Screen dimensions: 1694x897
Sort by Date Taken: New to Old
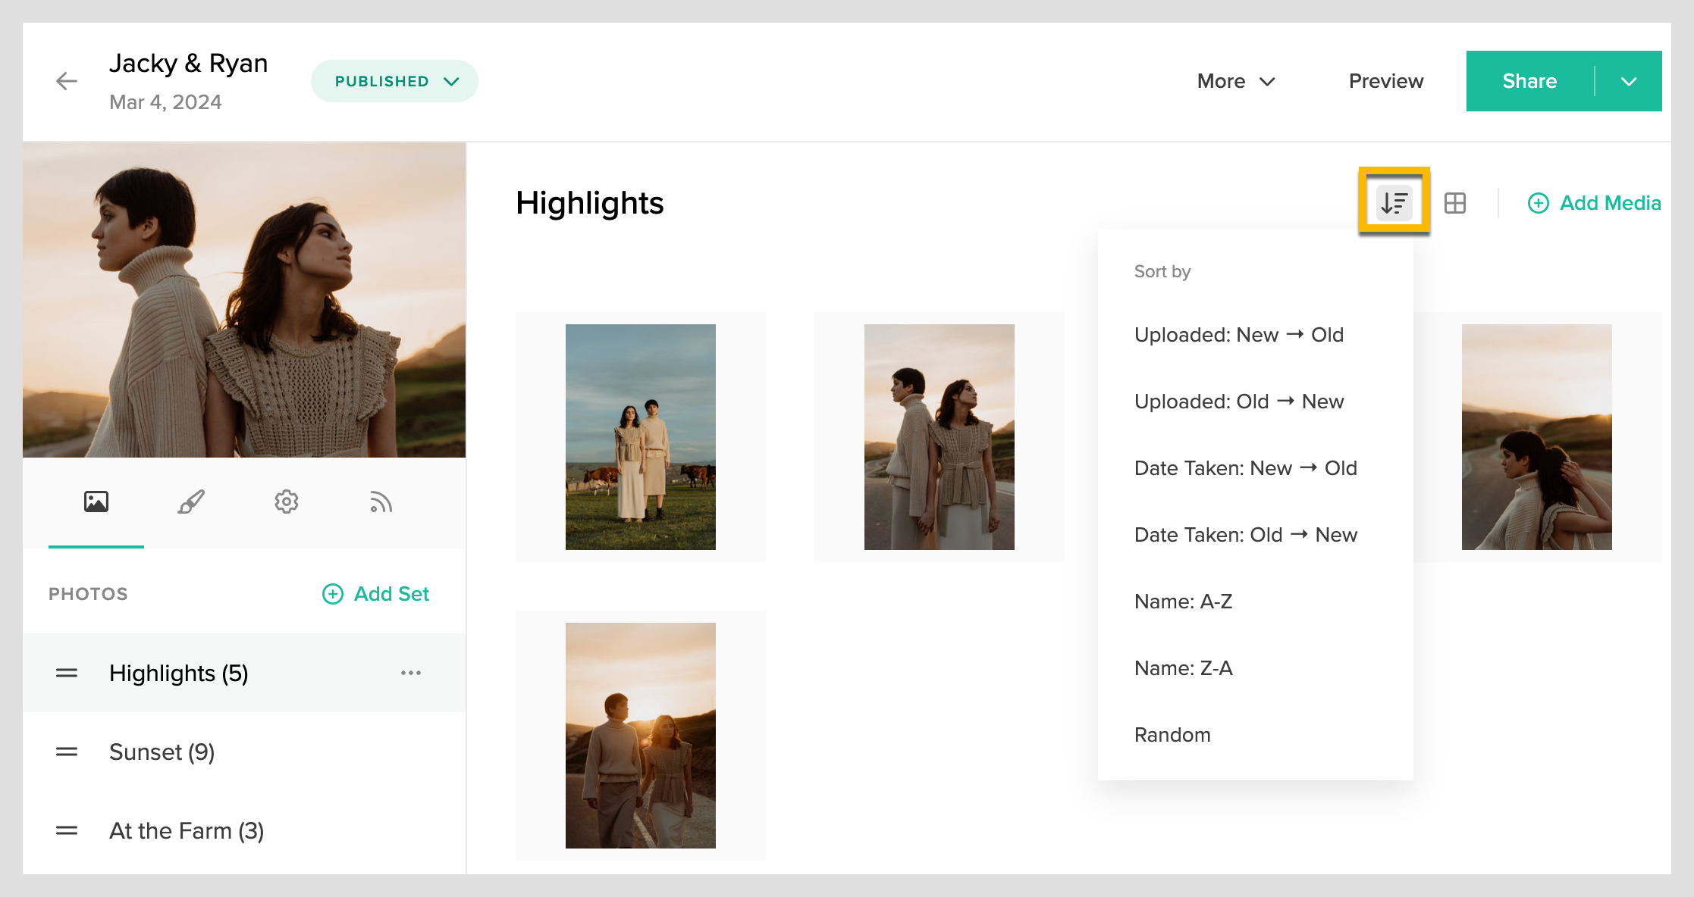pyautogui.click(x=1256, y=468)
